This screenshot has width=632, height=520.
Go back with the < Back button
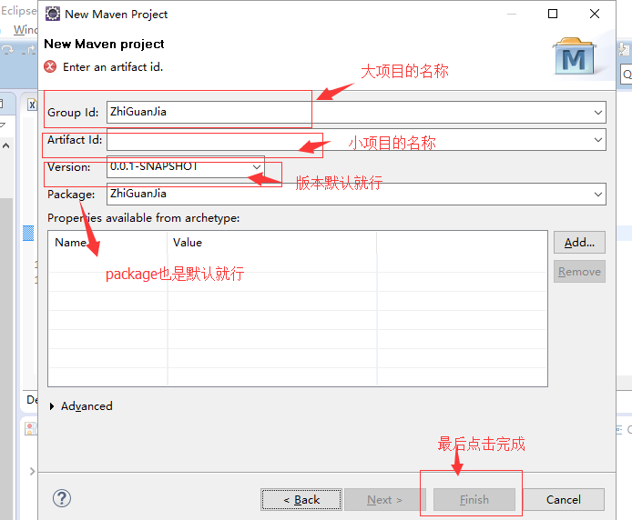click(x=301, y=499)
